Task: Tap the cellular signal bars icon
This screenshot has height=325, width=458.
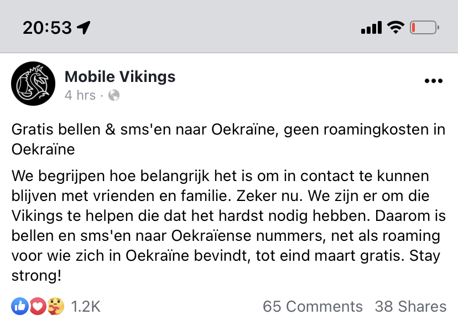Action: click(371, 27)
